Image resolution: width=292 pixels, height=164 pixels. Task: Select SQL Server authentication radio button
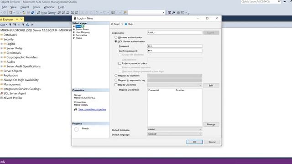[116, 41]
